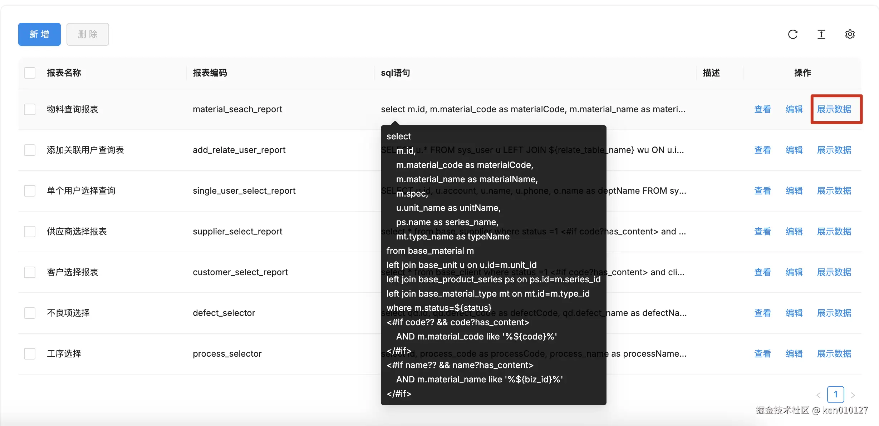The height and width of the screenshot is (426, 879).
Task: Check the 工序选择 row checkbox
Action: pyautogui.click(x=30, y=354)
